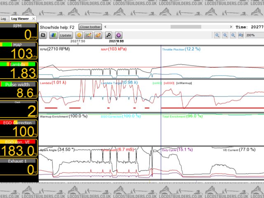Click the RPM gauge panel
This screenshot has width=264, height=198.
coord(19,31)
